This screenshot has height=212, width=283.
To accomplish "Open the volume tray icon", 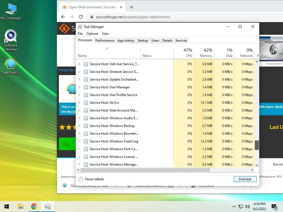I will 247,206.
